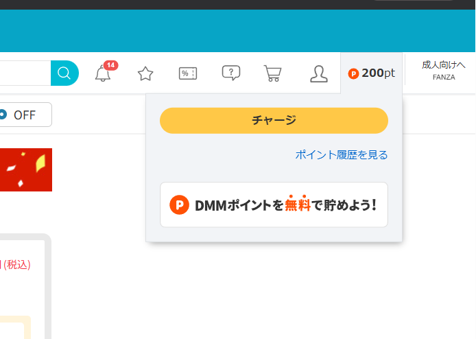Click the search magnifier button

64,73
